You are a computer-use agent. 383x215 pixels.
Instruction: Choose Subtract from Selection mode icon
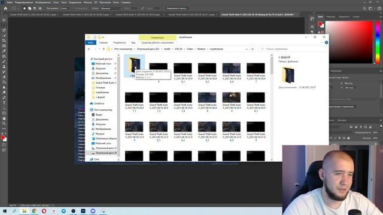[x=35, y=8]
